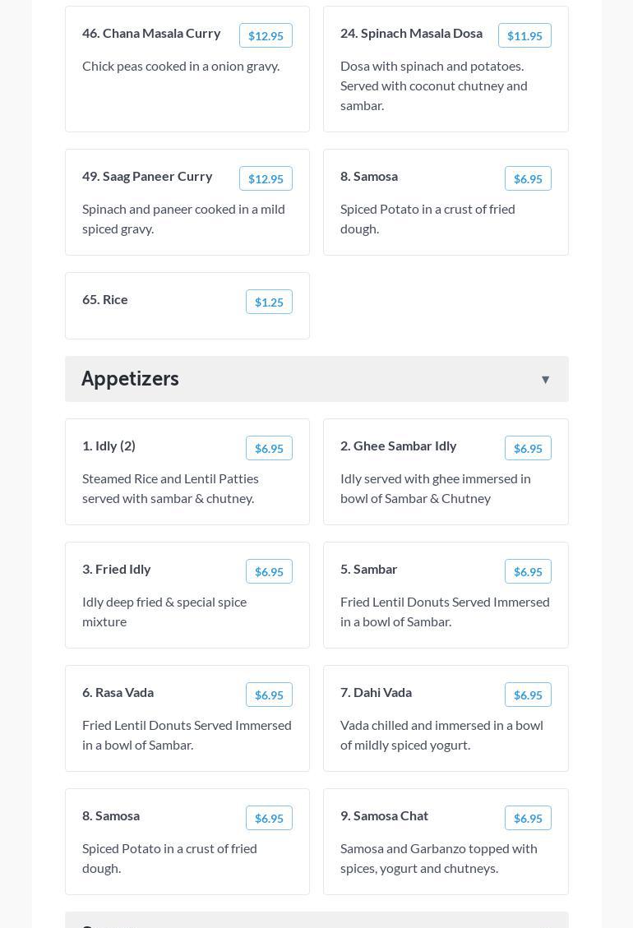Click the Dahi Vada $6.95 button

coord(528,695)
